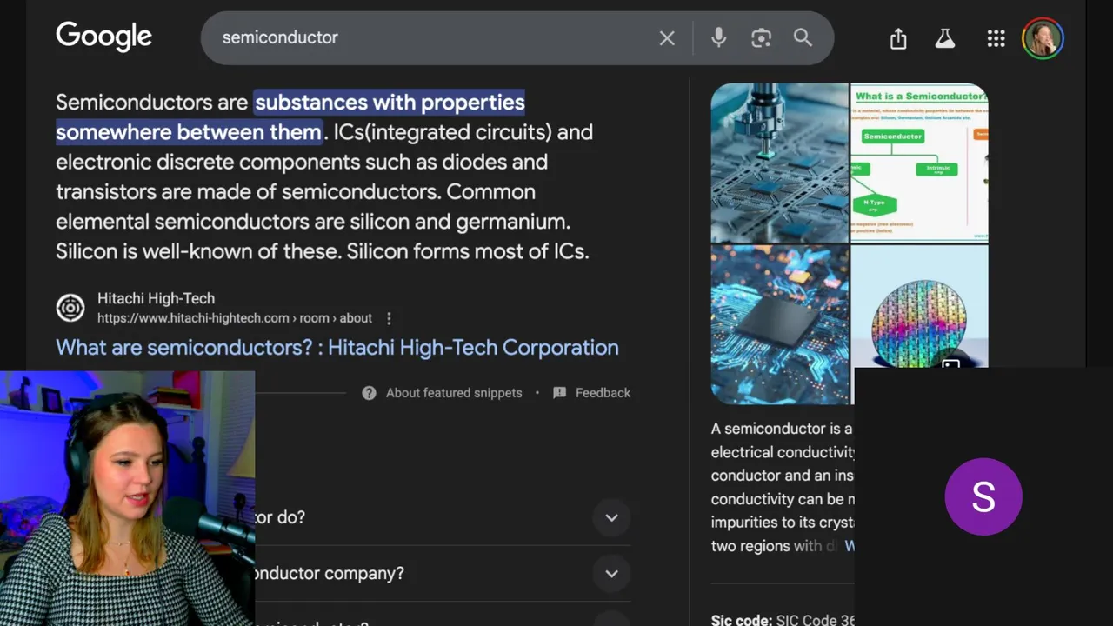
Task: Open the What is a Semiconductor diagram image
Action: pos(919,163)
